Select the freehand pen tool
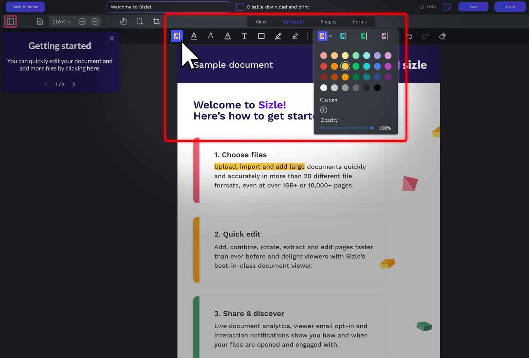529x358 pixels. coord(278,36)
